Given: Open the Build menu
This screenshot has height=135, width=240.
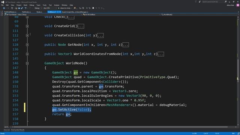Looking at the screenshot, I should click(x=25, y=5).
